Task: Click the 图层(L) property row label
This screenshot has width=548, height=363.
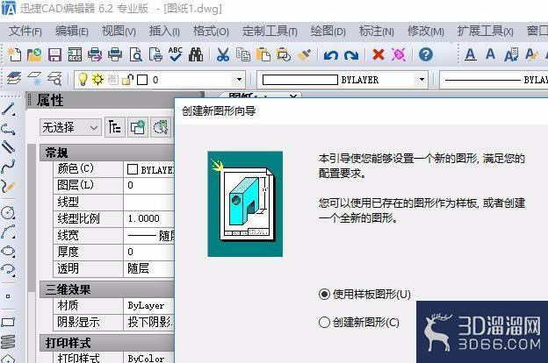Action: point(76,185)
